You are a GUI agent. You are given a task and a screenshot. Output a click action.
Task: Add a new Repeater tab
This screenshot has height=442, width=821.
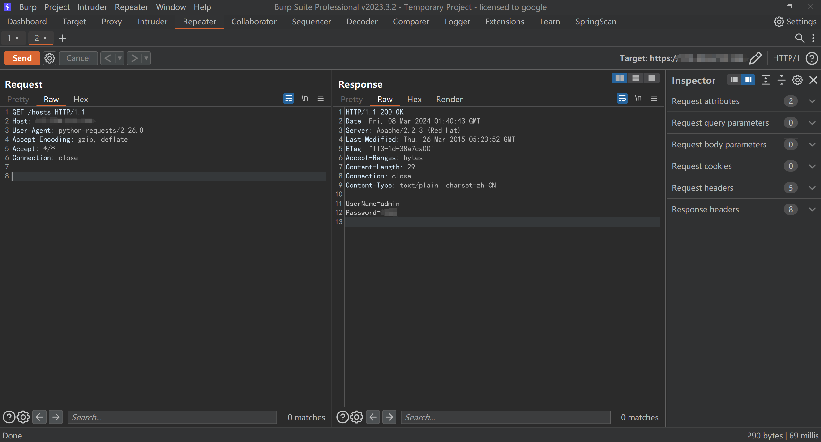pos(63,38)
